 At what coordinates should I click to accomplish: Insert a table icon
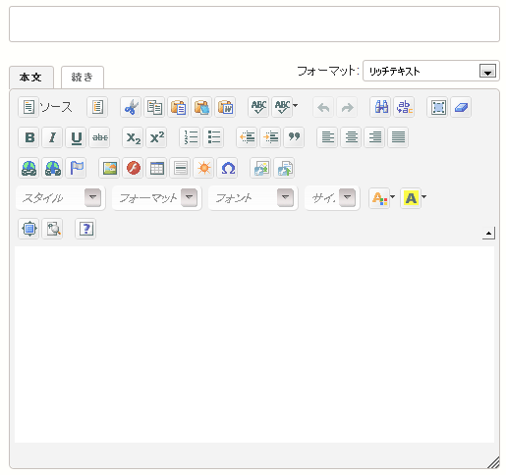pos(156,168)
